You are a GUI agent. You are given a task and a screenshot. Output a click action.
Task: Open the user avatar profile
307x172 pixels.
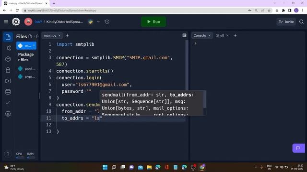(x=28, y=21)
